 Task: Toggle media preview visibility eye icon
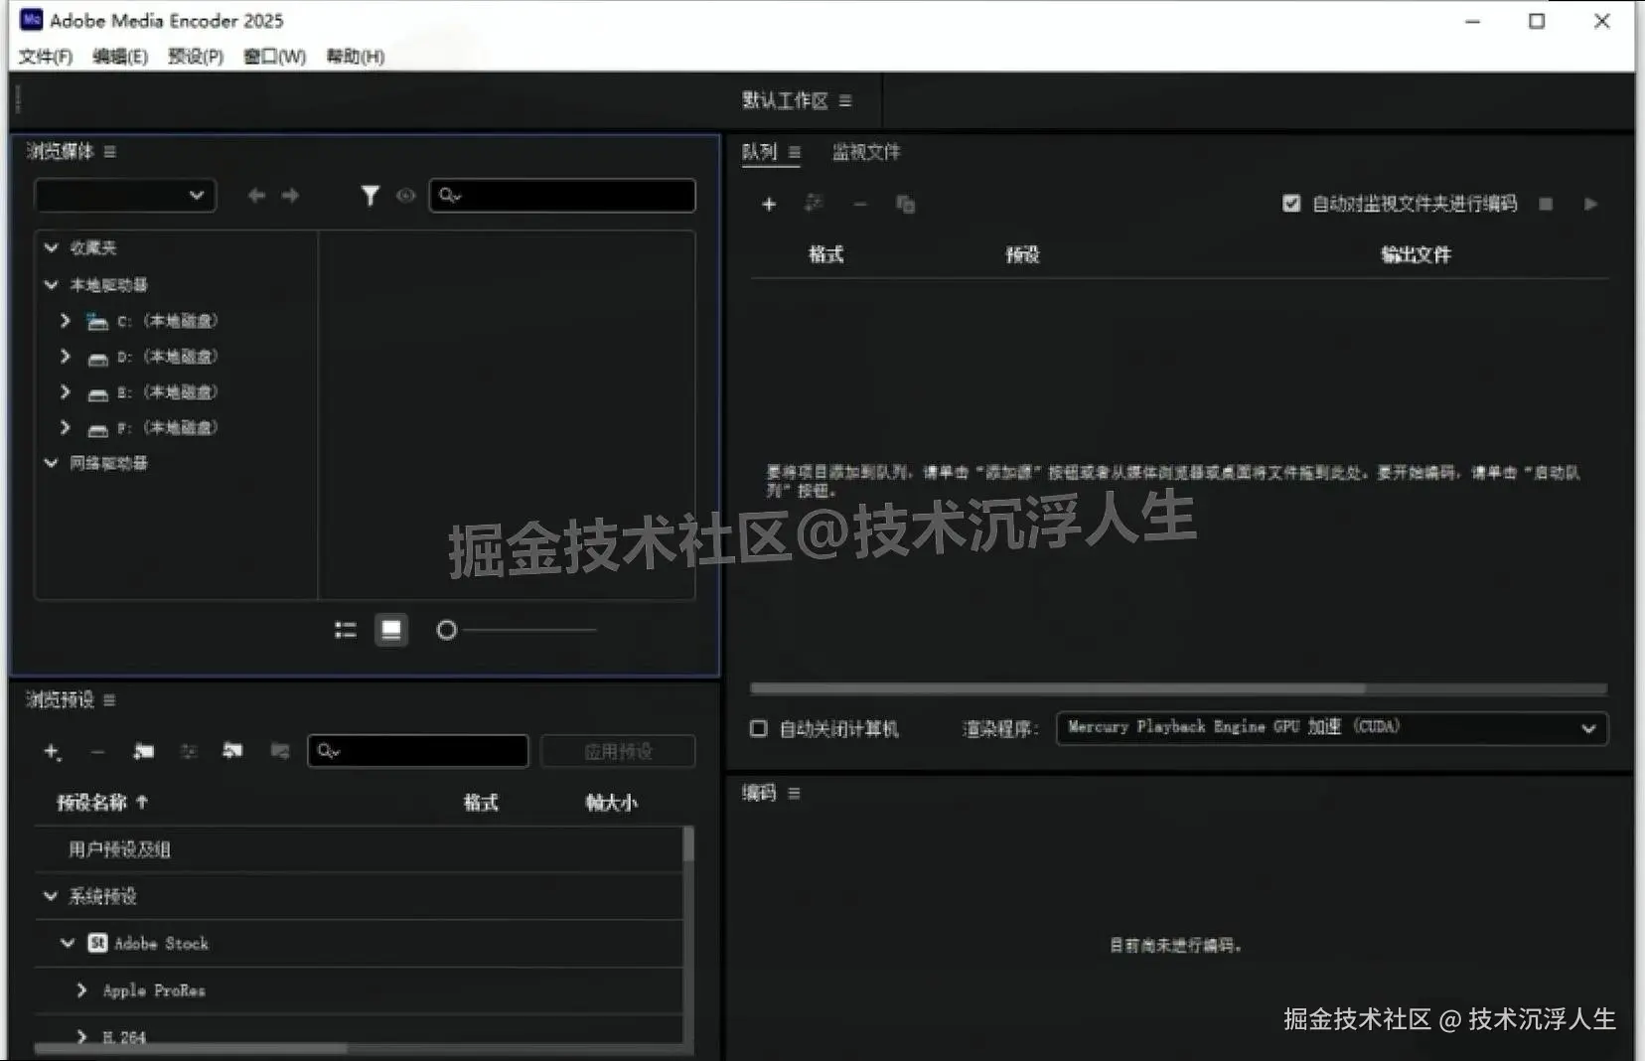click(405, 195)
